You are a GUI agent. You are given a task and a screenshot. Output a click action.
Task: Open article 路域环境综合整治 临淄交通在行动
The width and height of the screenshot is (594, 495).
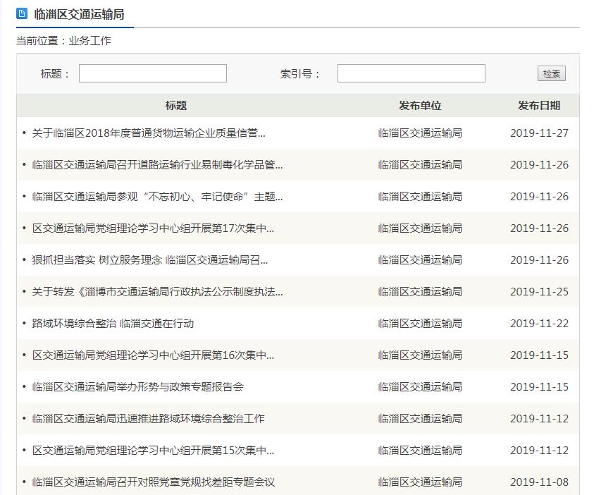click(113, 324)
